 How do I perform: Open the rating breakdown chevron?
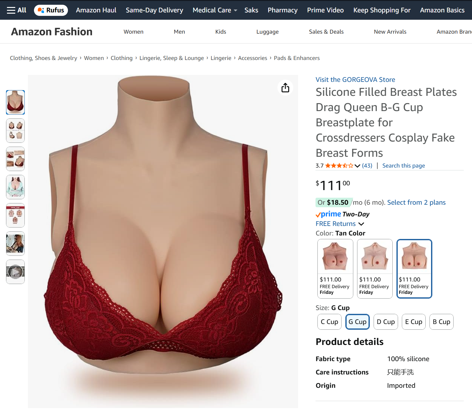[x=357, y=166]
